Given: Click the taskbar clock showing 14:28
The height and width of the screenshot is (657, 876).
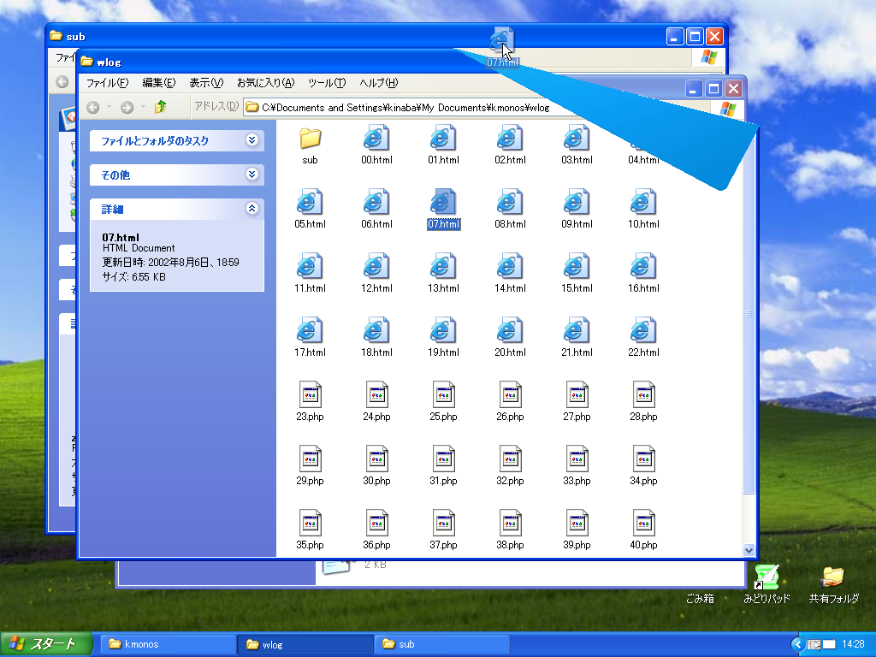Looking at the screenshot, I should [x=853, y=644].
